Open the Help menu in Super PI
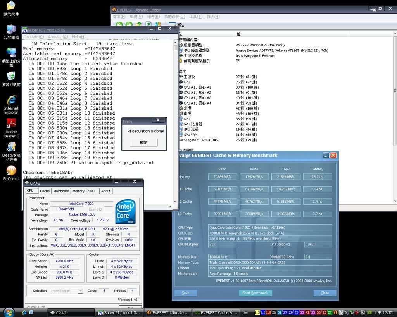Screen dimensions: 397x317 [x=79, y=37]
